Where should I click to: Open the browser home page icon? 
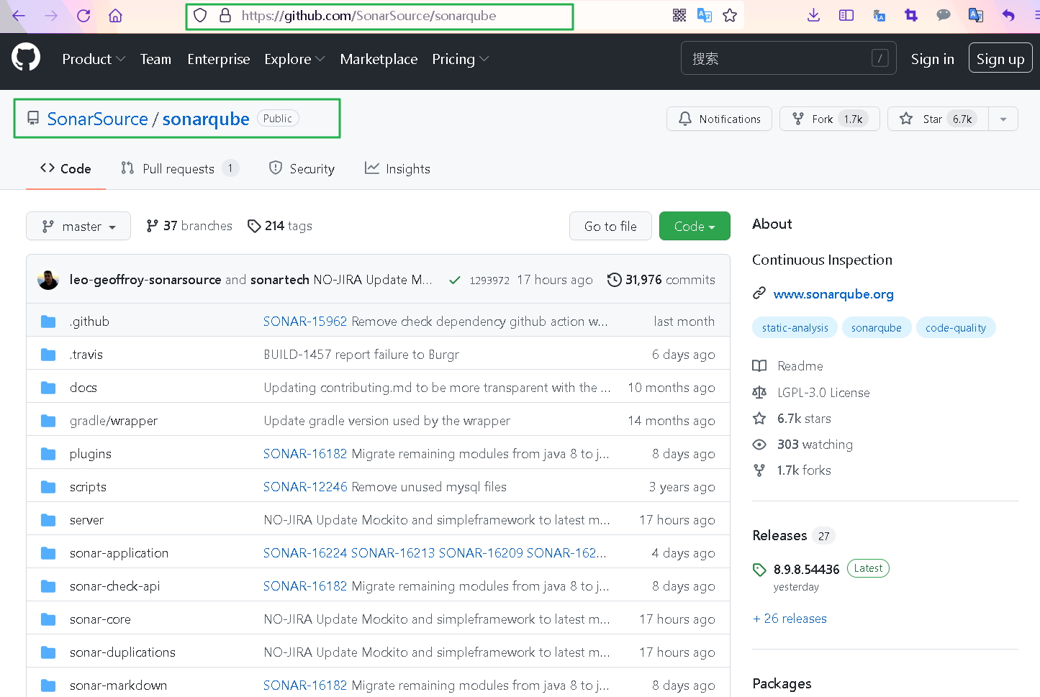[x=115, y=16]
